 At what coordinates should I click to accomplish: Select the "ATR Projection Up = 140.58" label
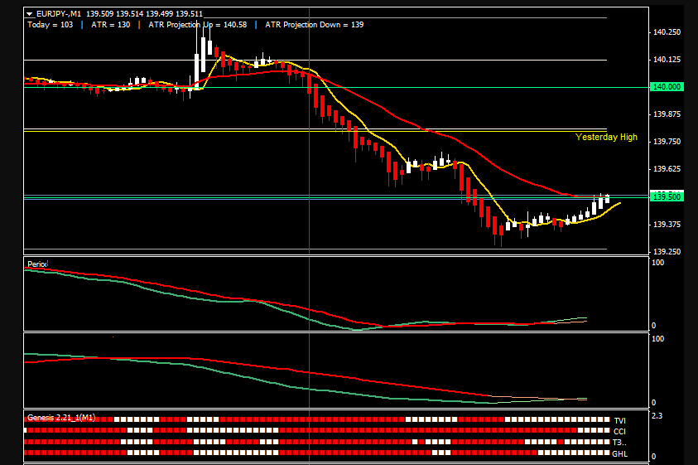[x=198, y=25]
